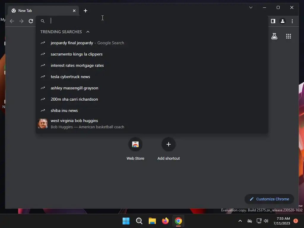This screenshot has height=228, width=304.
Task: Click the magnifier icon in the address bar
Action: click(43, 21)
